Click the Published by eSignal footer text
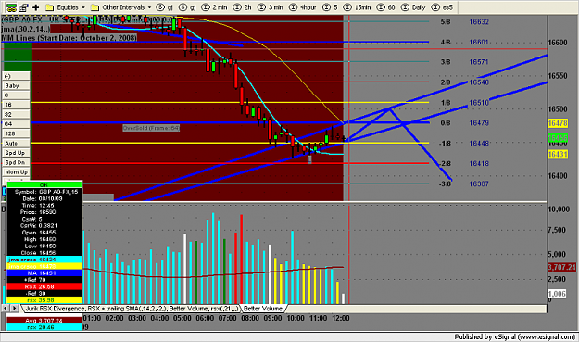This screenshot has width=579, height=342. pyautogui.click(x=514, y=336)
